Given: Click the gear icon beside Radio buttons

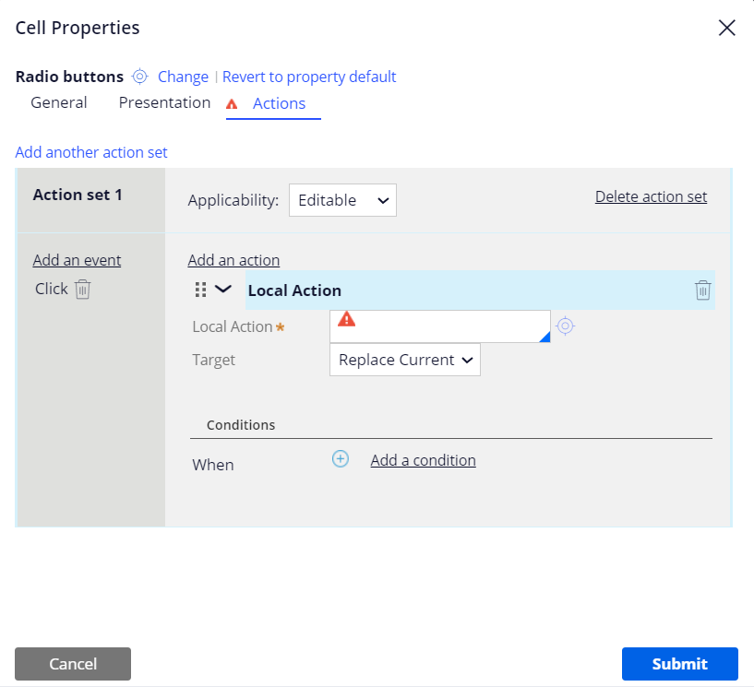Looking at the screenshot, I should 139,77.
